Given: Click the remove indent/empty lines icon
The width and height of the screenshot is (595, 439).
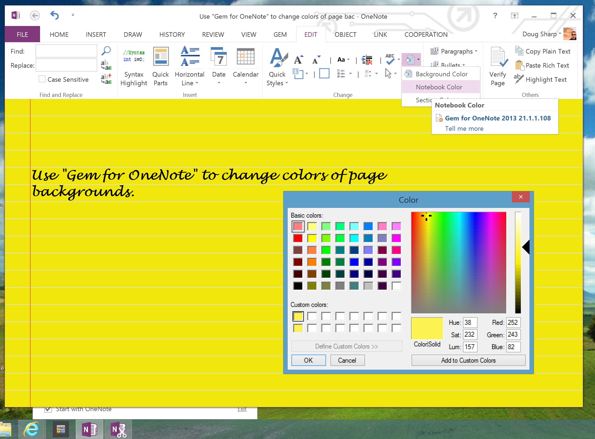Looking at the screenshot, I should [x=367, y=60].
